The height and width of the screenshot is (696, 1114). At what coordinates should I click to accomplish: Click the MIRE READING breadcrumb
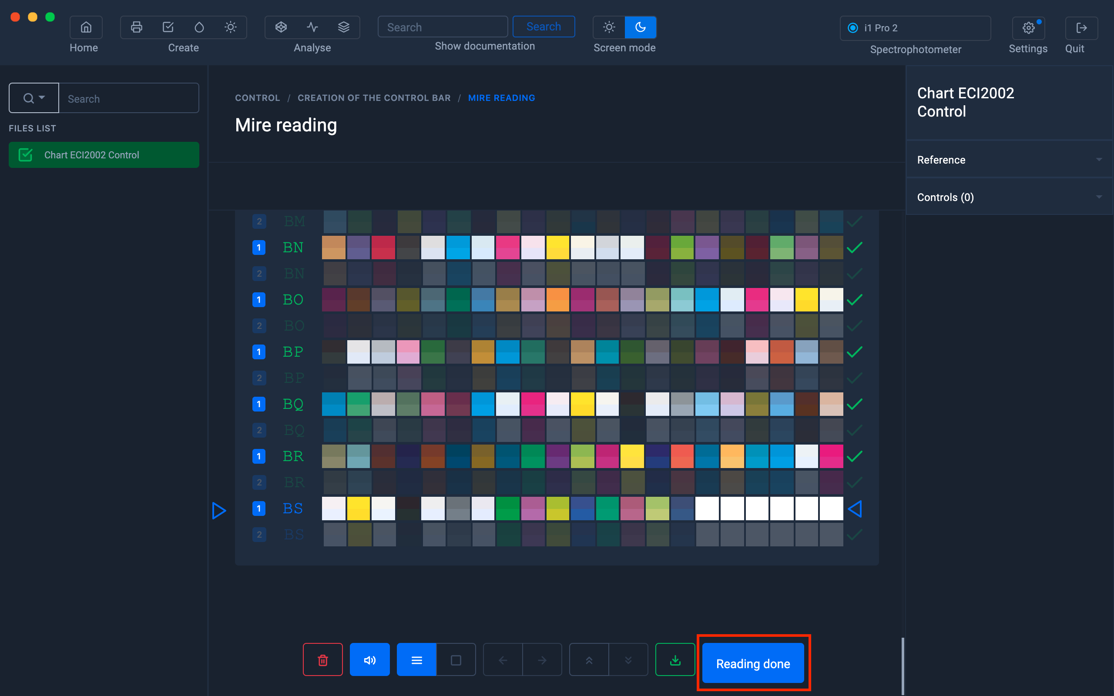[501, 98]
